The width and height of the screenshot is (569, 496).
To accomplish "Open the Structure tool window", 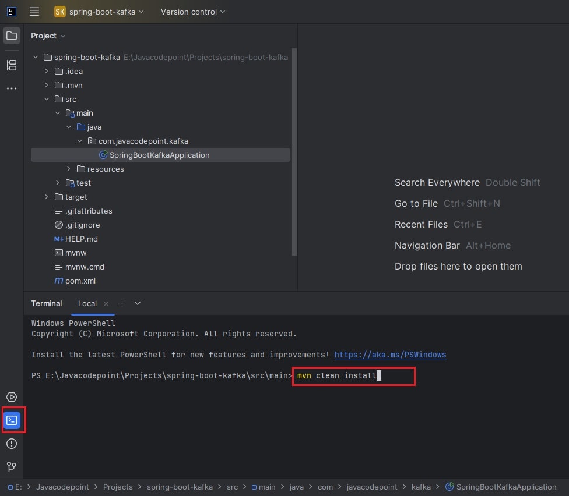I will [12, 65].
